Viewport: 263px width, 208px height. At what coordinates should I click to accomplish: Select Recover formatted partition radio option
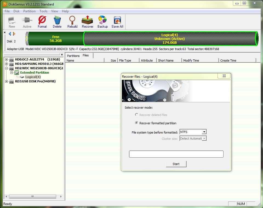136,123
